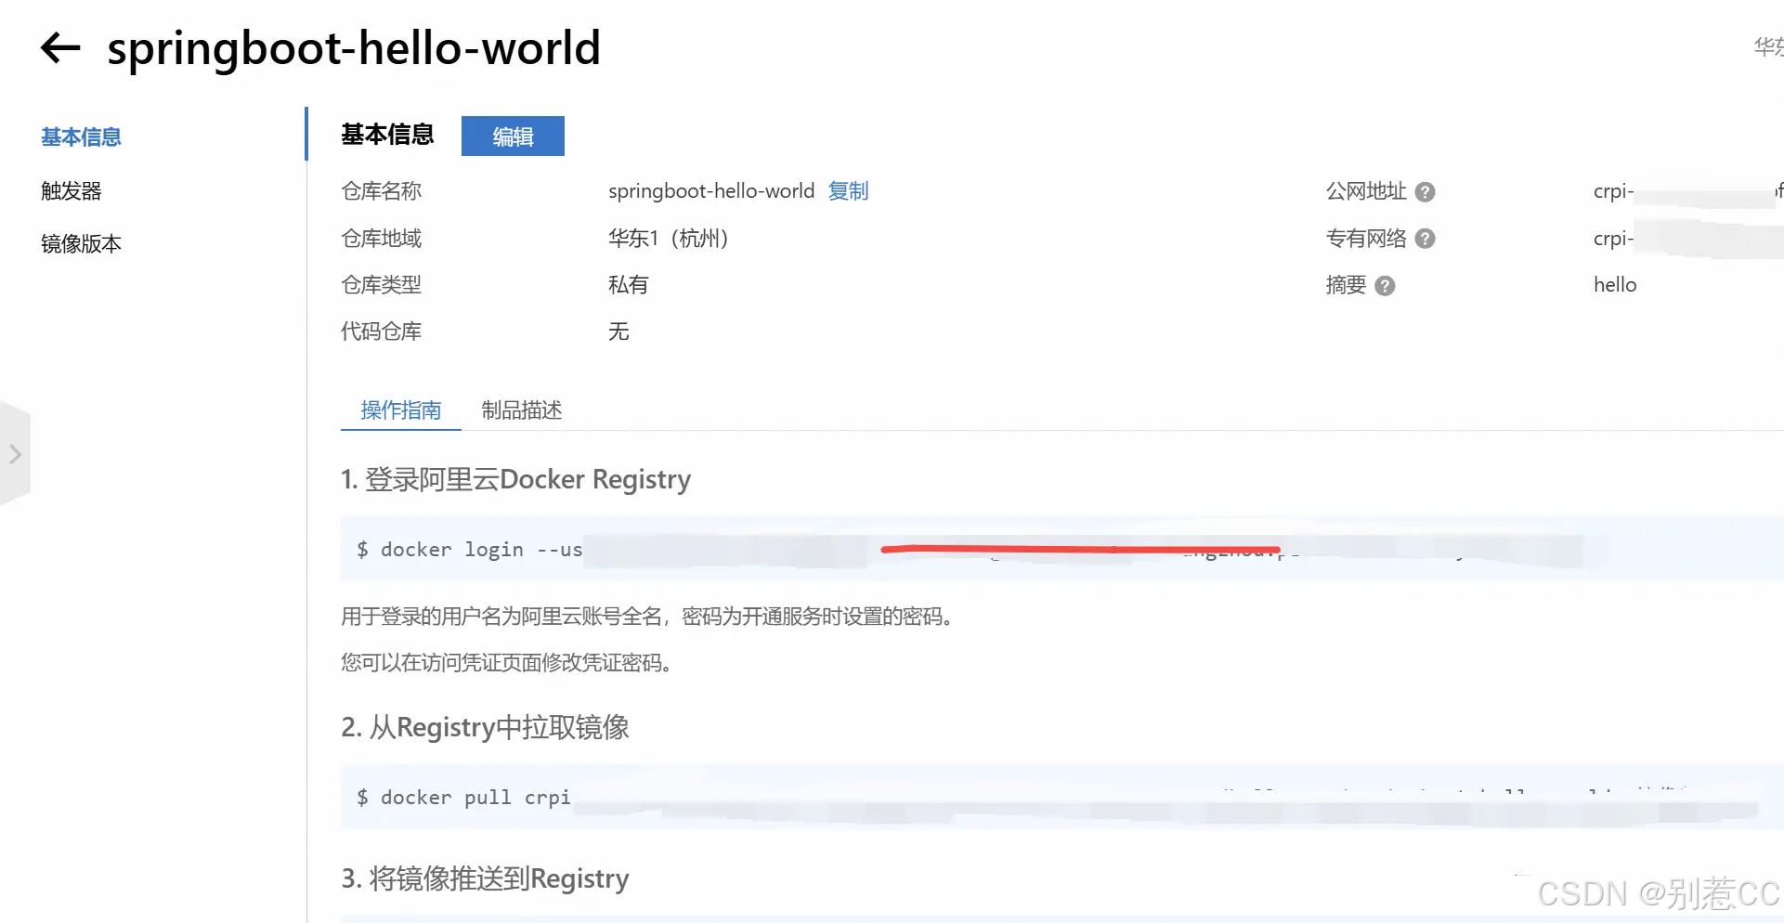Click the public address value starting crpi-
This screenshot has height=923, width=1784.
pos(1688,191)
